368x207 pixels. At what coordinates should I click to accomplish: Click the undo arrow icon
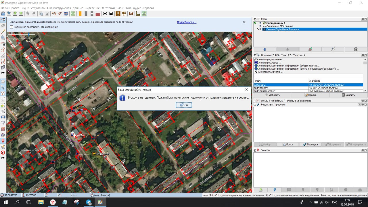[28, 14]
